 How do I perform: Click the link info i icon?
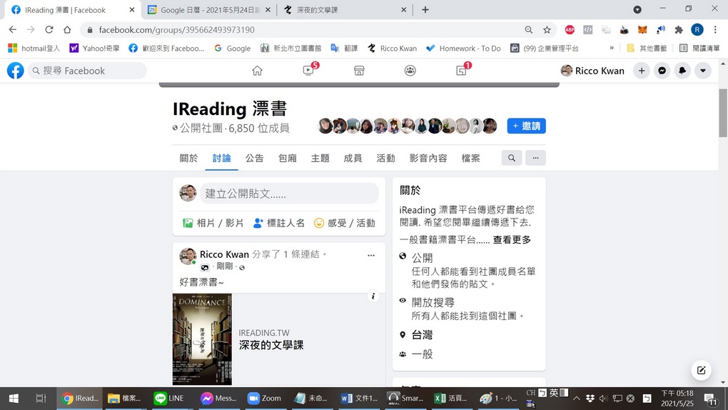(x=373, y=296)
